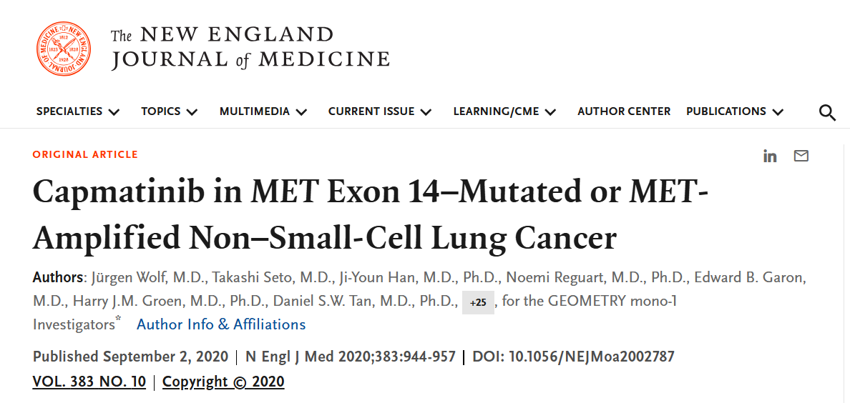Screen dimensions: 850x403
Task: Open Author Info & Affiliations link
Action: click(221, 324)
